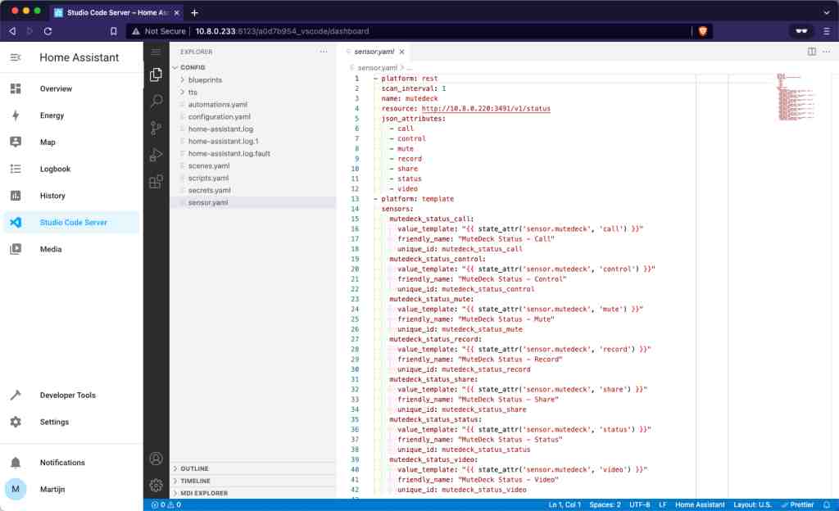The image size is (839, 511).
Task: Open scenes.yaml file
Action: [252, 165]
